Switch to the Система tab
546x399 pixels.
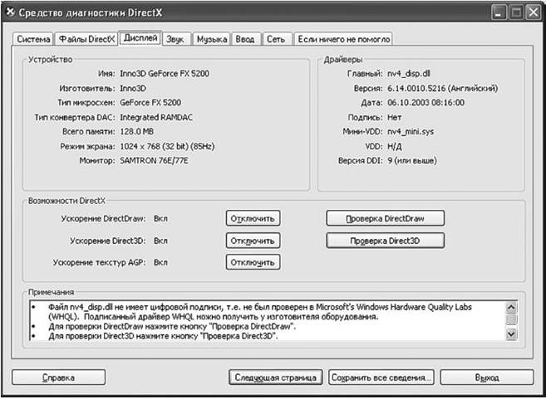(33, 39)
